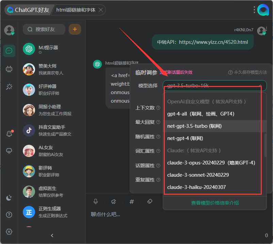This screenshot has height=244, width=273.
Task: Click the hash topic icon
Action: 132,202
